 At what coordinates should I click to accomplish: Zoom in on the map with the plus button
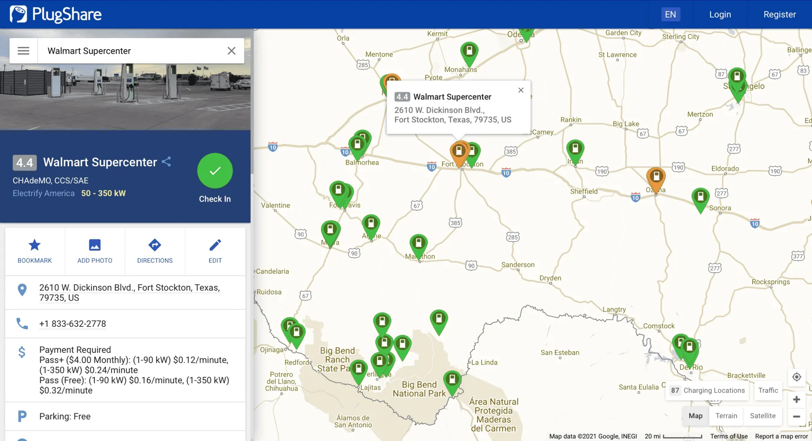coord(797,400)
